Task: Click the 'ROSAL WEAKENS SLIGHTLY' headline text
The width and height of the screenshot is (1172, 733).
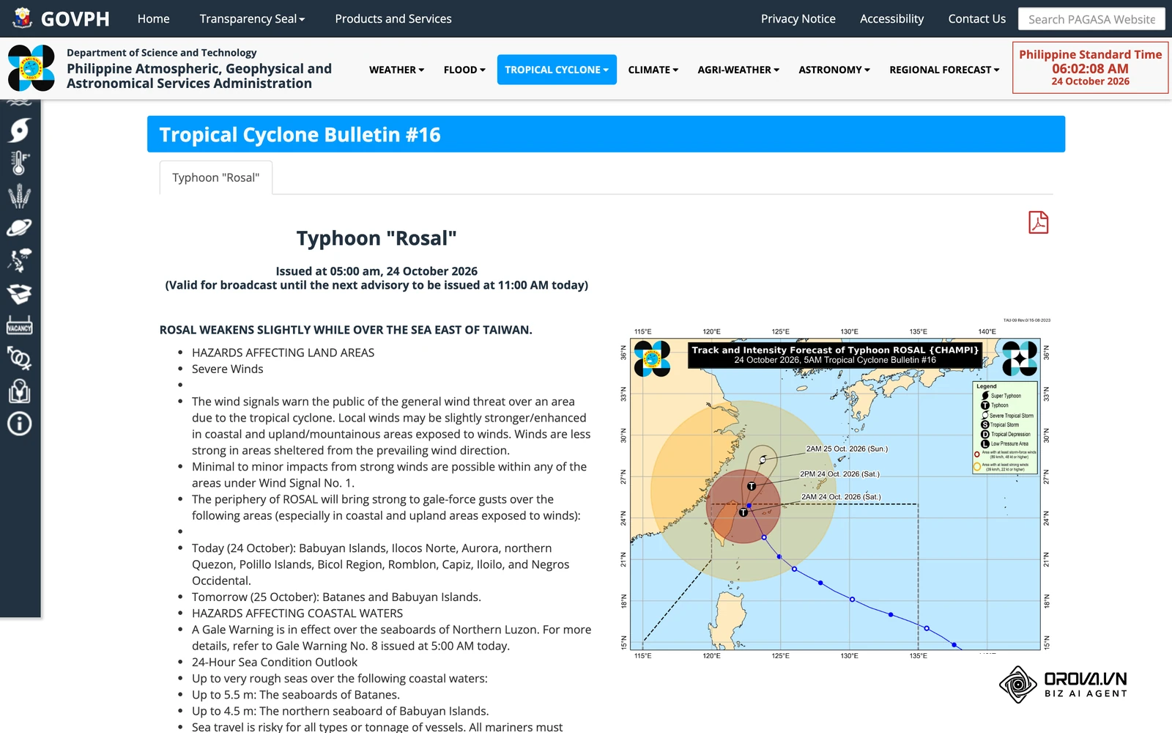Action: pyautogui.click(x=346, y=330)
